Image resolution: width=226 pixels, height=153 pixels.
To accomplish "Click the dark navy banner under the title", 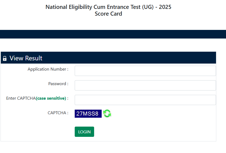I will [x=113, y=34].
